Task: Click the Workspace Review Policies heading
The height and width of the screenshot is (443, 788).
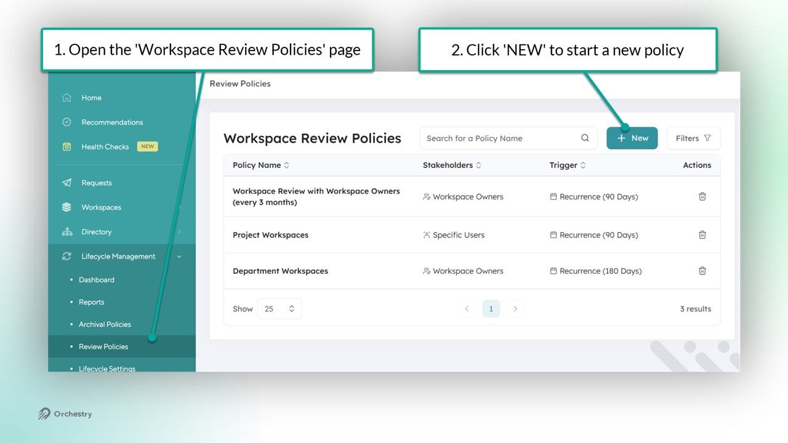Action: pyautogui.click(x=312, y=138)
